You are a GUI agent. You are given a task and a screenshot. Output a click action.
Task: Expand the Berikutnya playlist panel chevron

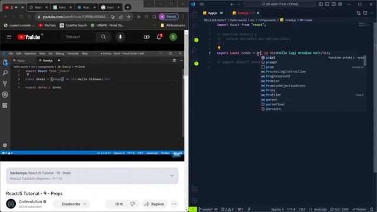coord(172,175)
